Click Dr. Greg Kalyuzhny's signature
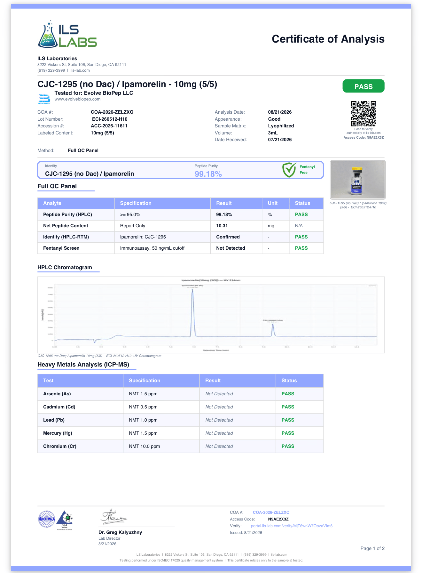The width and height of the screenshot is (422, 573). (x=114, y=516)
